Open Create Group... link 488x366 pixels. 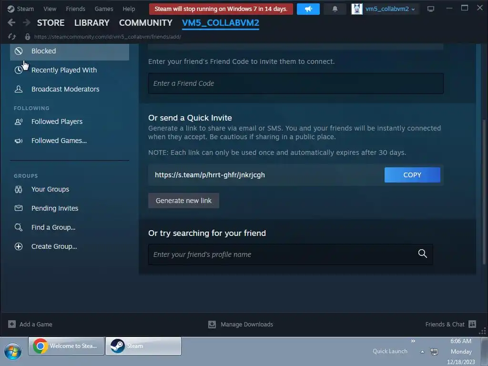click(x=54, y=246)
